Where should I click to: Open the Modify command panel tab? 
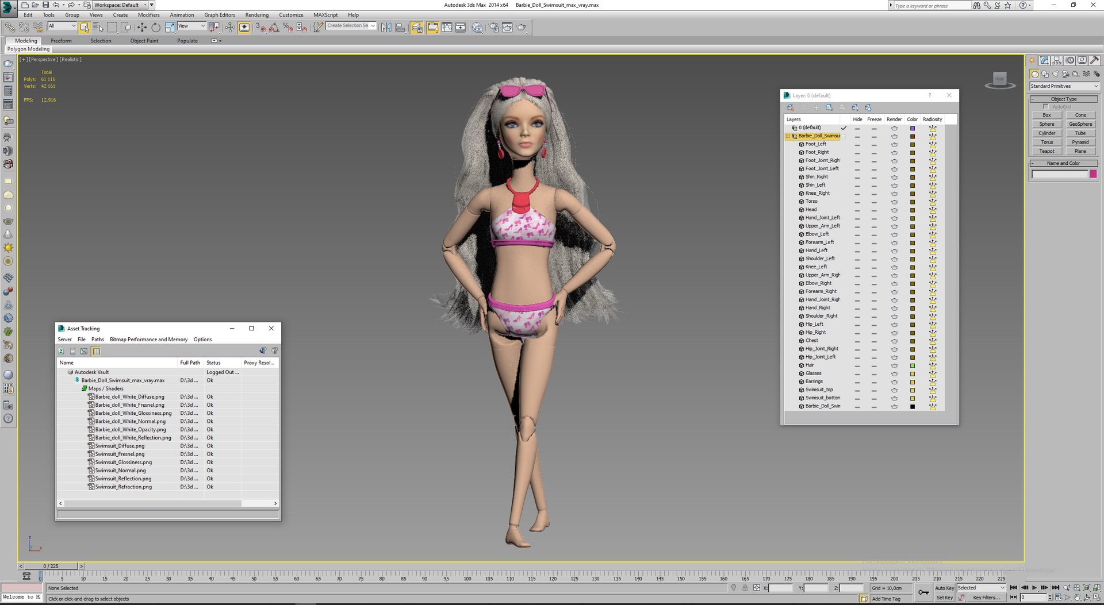pyautogui.click(x=1045, y=60)
